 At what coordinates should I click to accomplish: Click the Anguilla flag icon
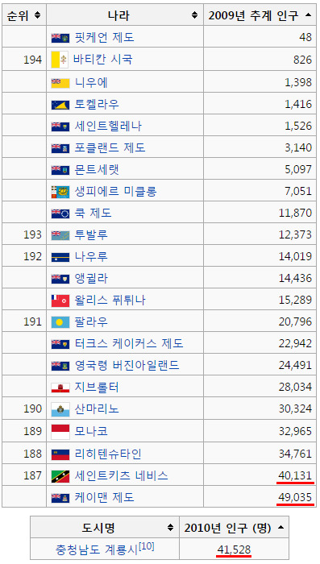pyautogui.click(x=60, y=279)
